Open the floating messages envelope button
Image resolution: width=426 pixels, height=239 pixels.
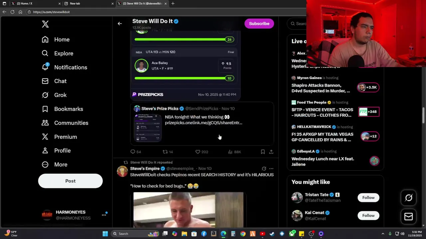(409, 217)
